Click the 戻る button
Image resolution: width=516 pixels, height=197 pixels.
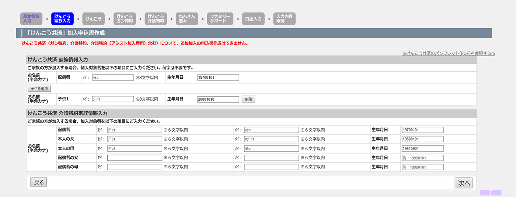point(39,182)
